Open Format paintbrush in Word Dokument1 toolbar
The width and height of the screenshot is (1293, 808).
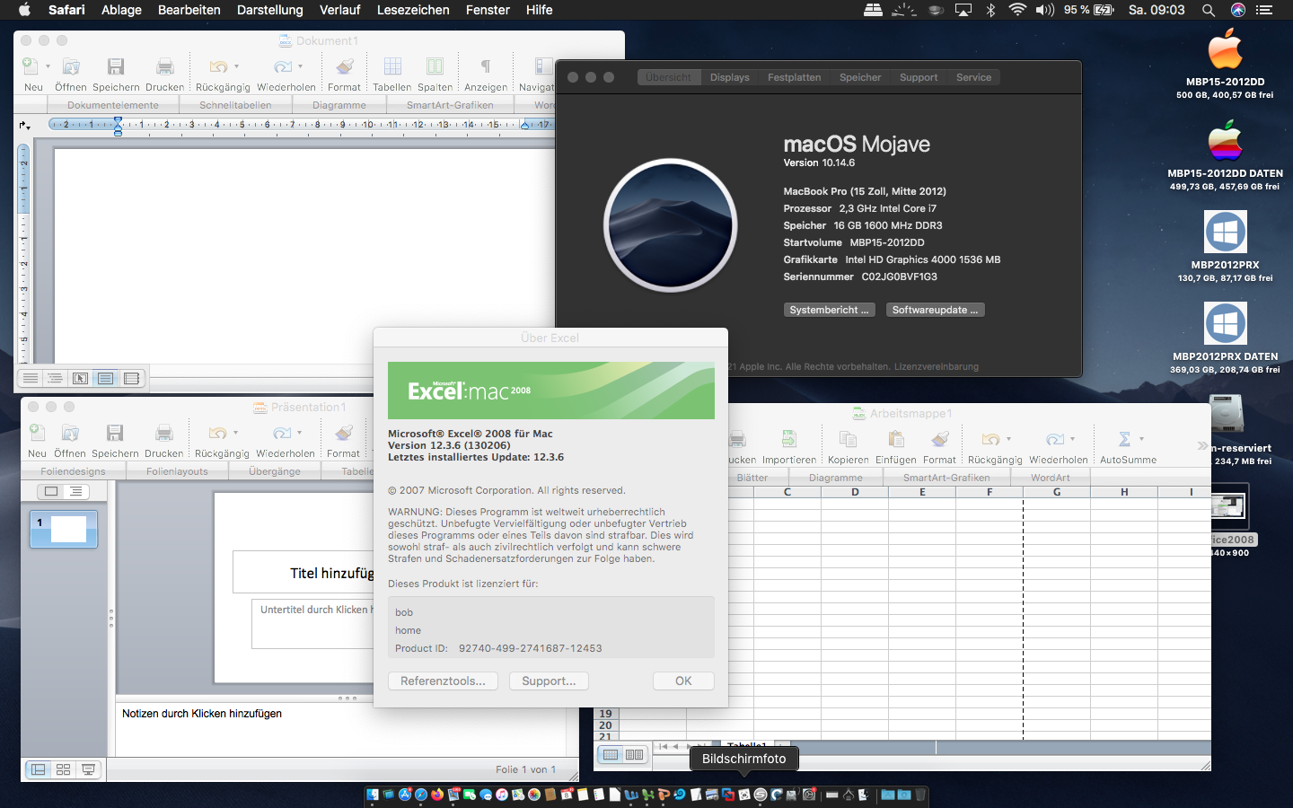(x=345, y=66)
